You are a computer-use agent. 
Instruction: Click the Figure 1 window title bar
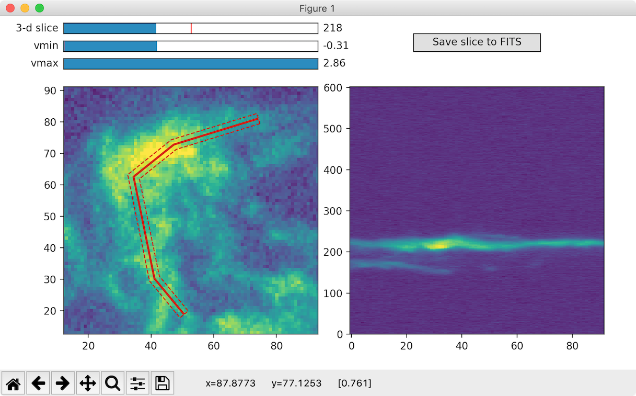pos(318,8)
